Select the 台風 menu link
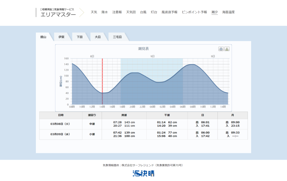The image size is (287, 181). point(143,12)
